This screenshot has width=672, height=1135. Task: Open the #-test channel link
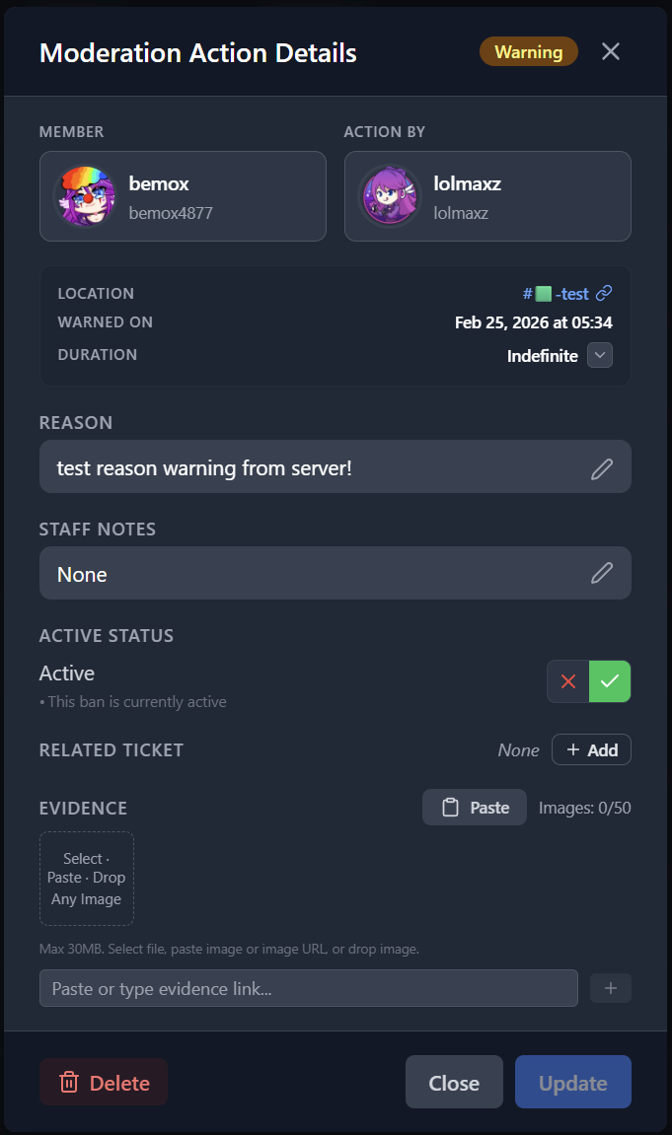[x=560, y=293]
